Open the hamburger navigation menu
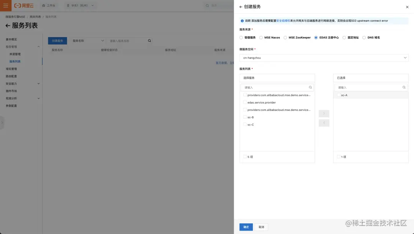 coord(5,5)
